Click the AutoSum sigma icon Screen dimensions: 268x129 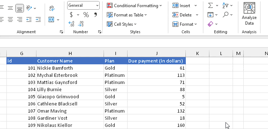210,6
